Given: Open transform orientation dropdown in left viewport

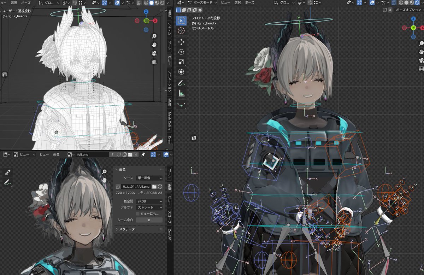Looking at the screenshot, I should pyautogui.click(x=49, y=2).
